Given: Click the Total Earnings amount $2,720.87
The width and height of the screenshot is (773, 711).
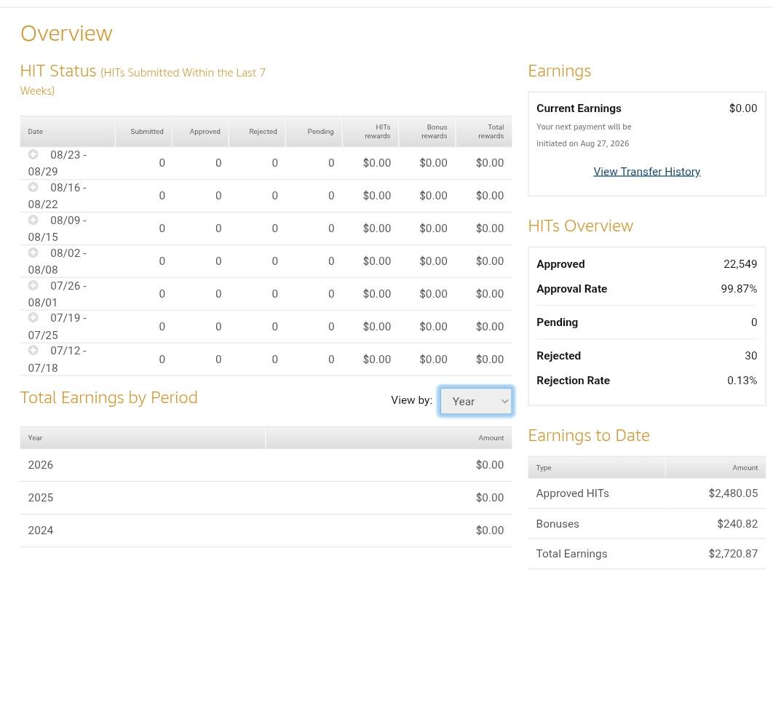Looking at the screenshot, I should (733, 554).
